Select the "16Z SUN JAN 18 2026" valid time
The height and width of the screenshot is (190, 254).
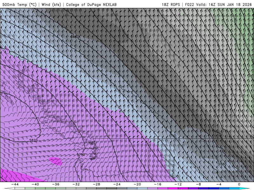pos(230,4)
